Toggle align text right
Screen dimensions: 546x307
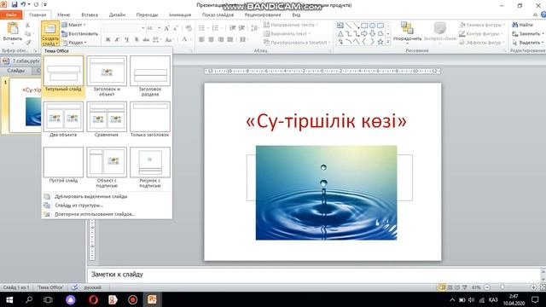220,40
